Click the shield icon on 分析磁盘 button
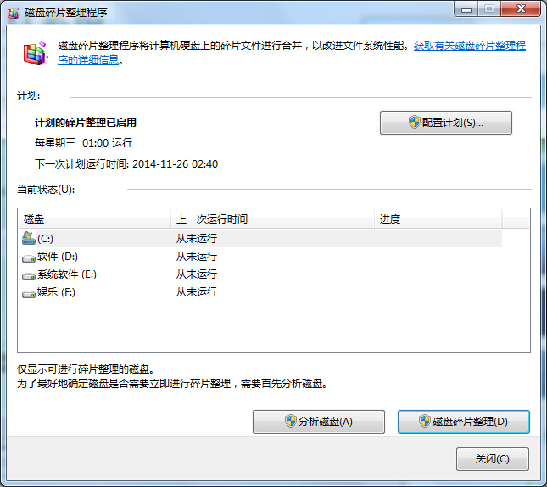The width and height of the screenshot is (547, 487). [x=290, y=421]
